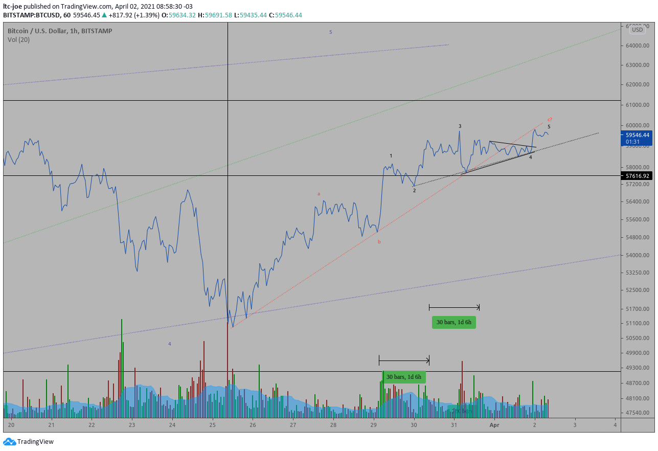Screen dimensions: 658x451
Task: Click the '25' date label on time axis
Action: 212,425
